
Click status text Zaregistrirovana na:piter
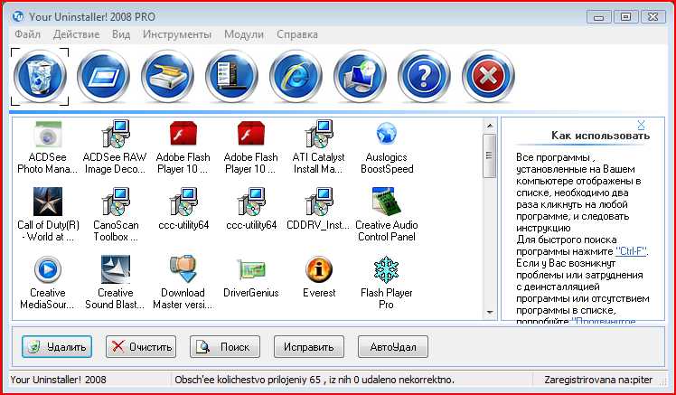click(x=598, y=380)
